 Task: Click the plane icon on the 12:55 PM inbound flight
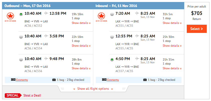coord(137,36)
